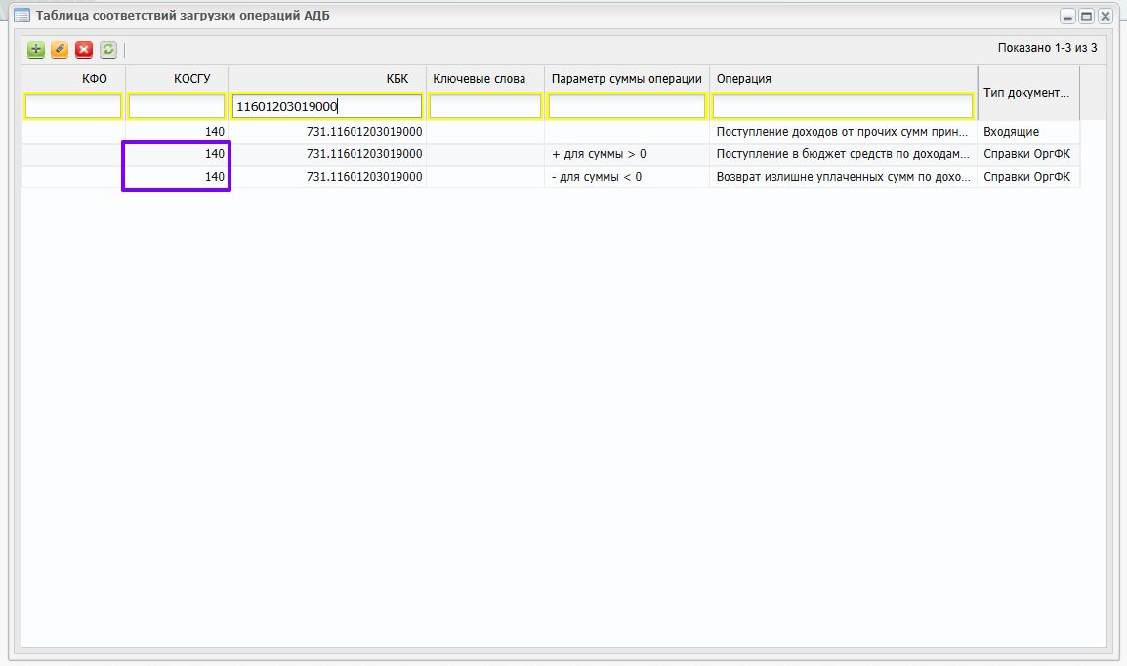Viewport: 1127px width, 666px height.
Task: Focus the Операция filter field
Action: pos(843,106)
